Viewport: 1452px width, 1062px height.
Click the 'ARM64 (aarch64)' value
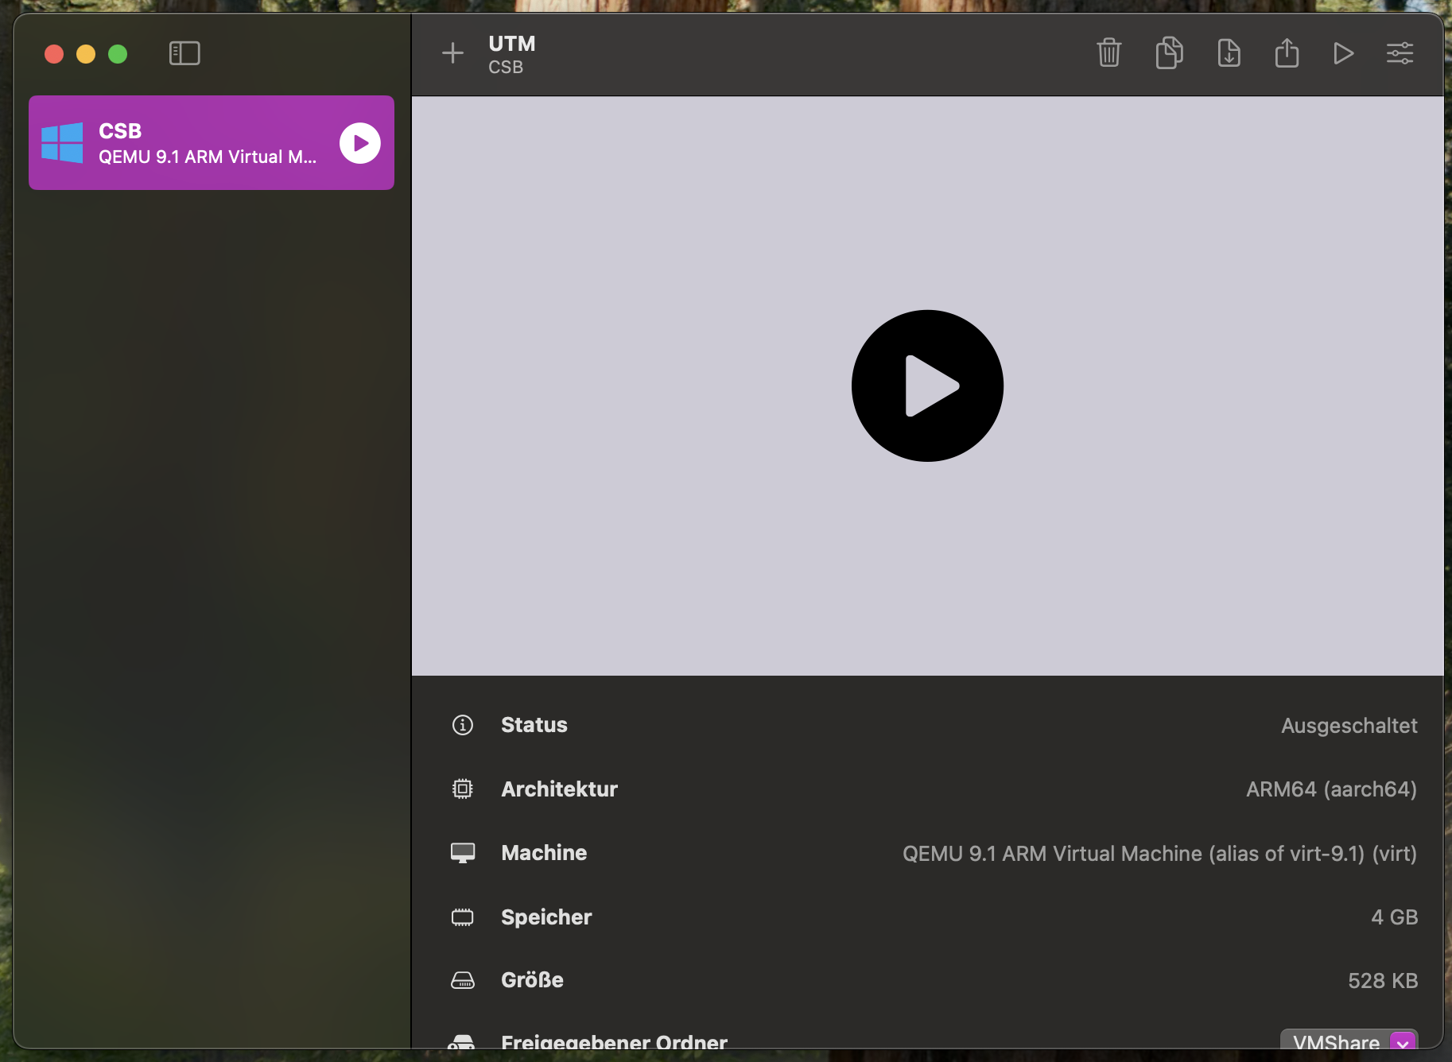point(1331,789)
